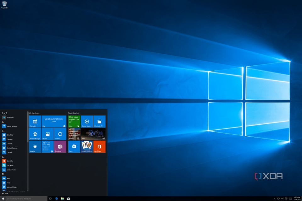The image size is (302, 201).
Task: Launch 3D Builder from the app list
Action: click(9, 117)
